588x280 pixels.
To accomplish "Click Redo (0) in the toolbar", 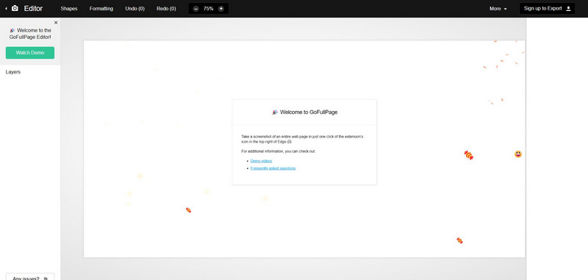I will [x=166, y=9].
